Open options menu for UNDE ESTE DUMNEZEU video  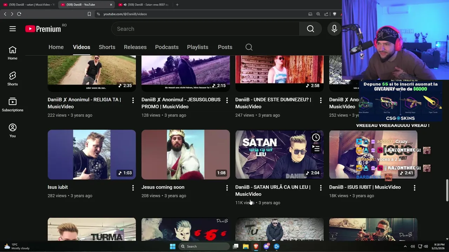pyautogui.click(x=321, y=100)
